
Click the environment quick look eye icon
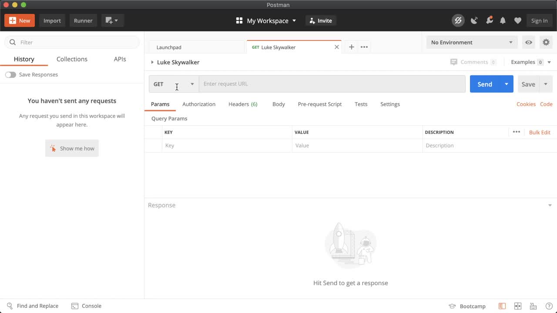(528, 42)
